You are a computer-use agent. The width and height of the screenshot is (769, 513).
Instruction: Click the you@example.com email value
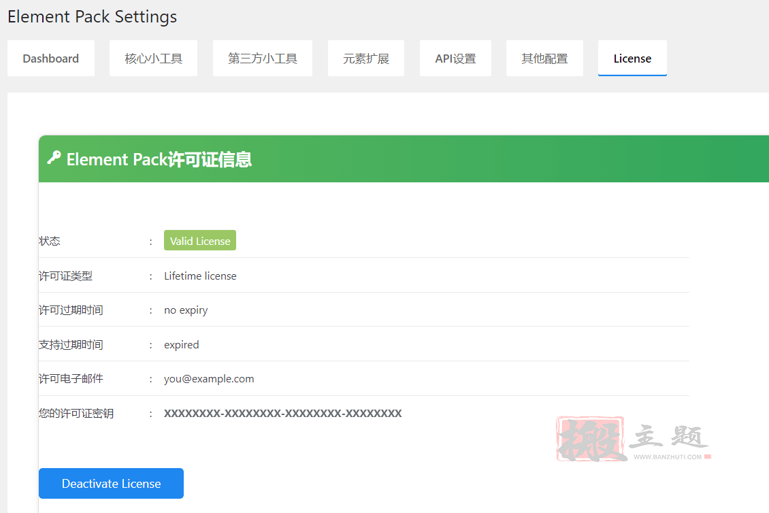(x=209, y=379)
